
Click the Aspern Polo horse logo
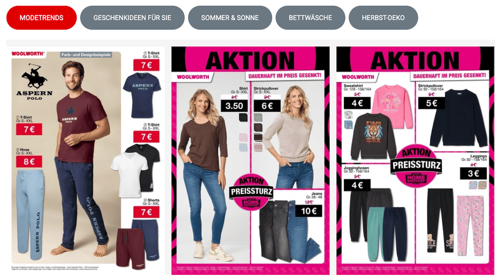tap(35, 76)
